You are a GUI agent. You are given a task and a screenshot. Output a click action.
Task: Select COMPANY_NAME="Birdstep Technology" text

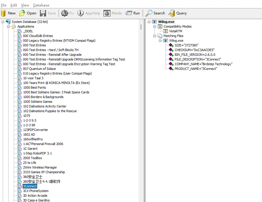pyautogui.click(x=203, y=64)
